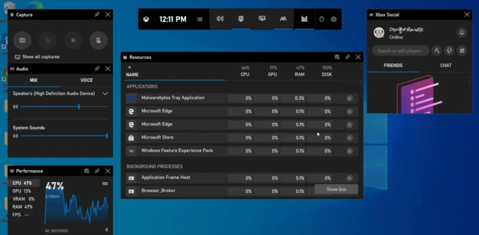This screenshot has height=235, width=479.
Task: Open the new message compose icon
Action: coord(462,51)
